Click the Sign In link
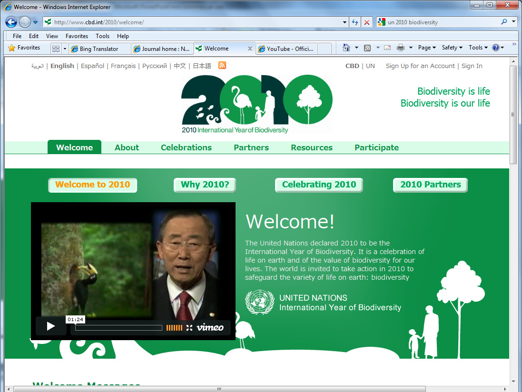The image size is (522, 392). tap(472, 66)
